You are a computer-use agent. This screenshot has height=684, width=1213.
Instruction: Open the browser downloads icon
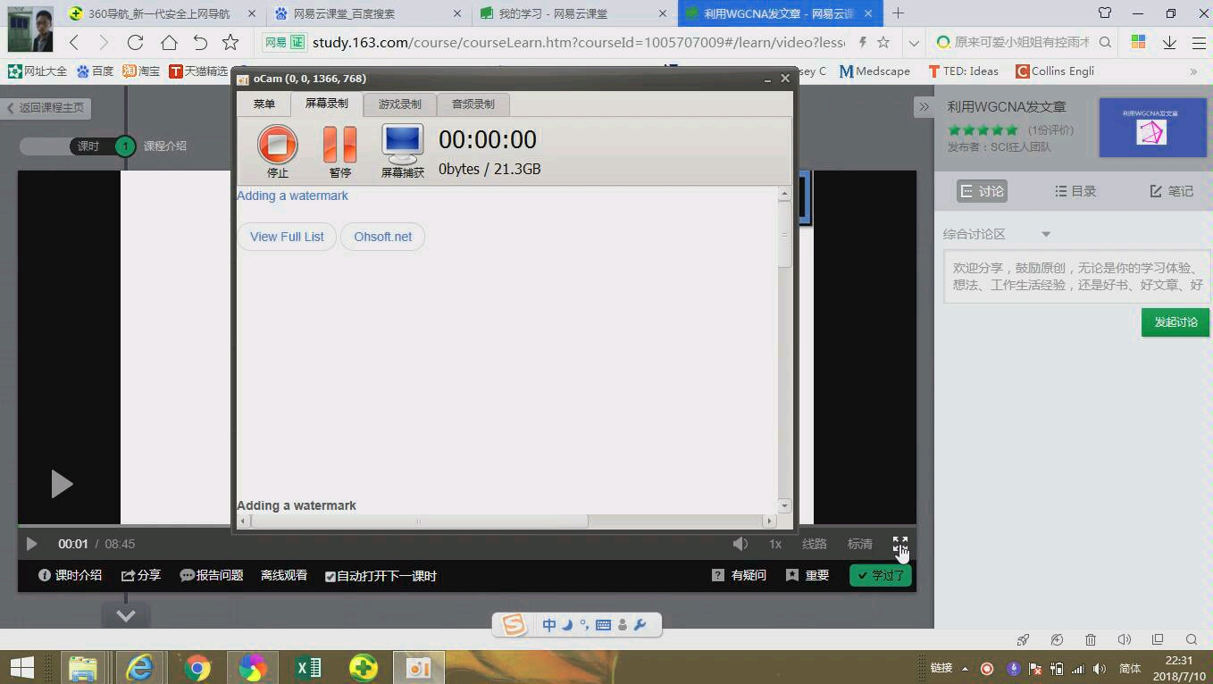1169,42
